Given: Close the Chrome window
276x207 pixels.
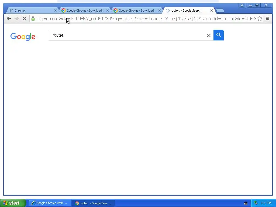Looking at the screenshot, I should coord(266,5).
